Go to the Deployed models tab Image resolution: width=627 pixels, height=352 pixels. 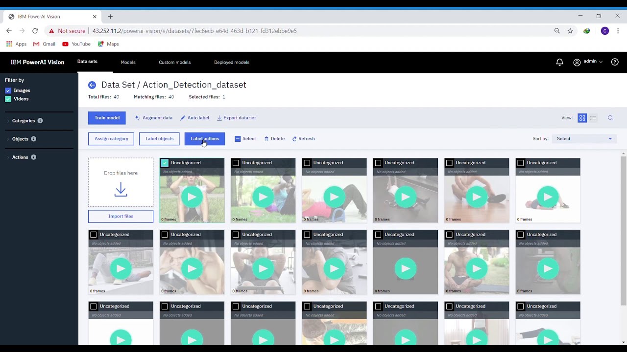(232, 63)
